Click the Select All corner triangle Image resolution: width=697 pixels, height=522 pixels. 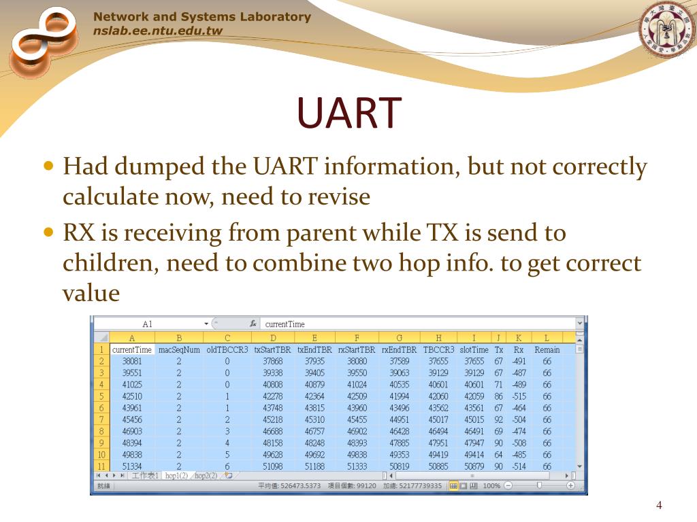[102, 338]
